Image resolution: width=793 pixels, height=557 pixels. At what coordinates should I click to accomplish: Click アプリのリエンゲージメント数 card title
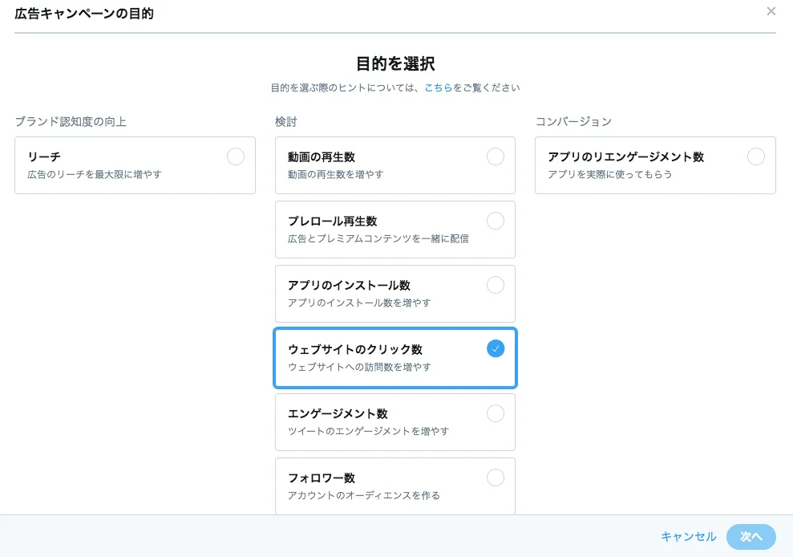(x=626, y=157)
